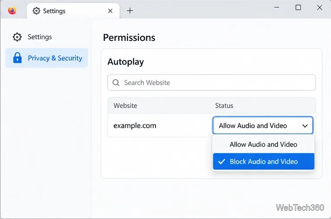Close the browser window

320,7
